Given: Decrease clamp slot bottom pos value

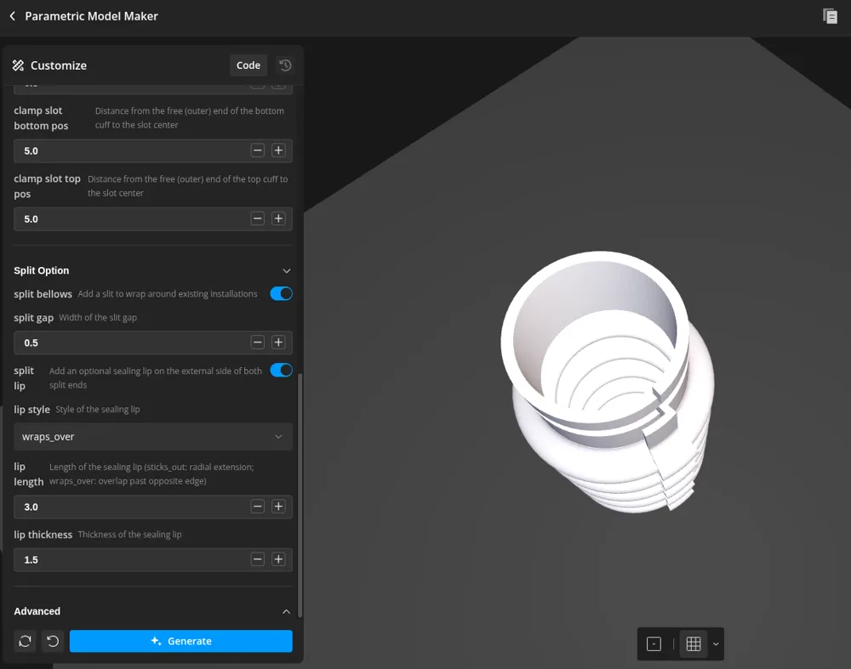Looking at the screenshot, I should [x=258, y=150].
